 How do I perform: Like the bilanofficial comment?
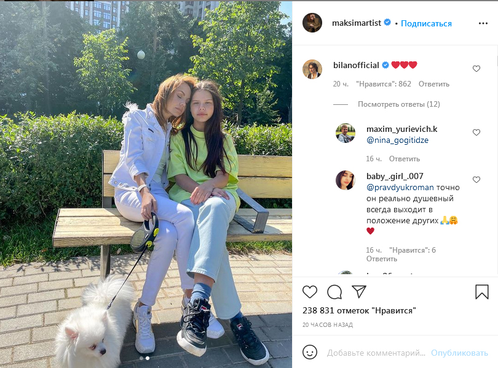[476, 69]
